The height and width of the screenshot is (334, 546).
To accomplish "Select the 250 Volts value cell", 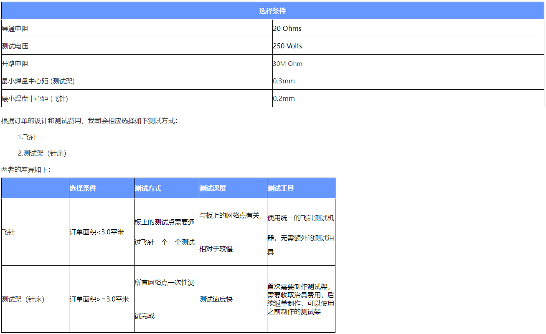I will pyautogui.click(x=287, y=46).
